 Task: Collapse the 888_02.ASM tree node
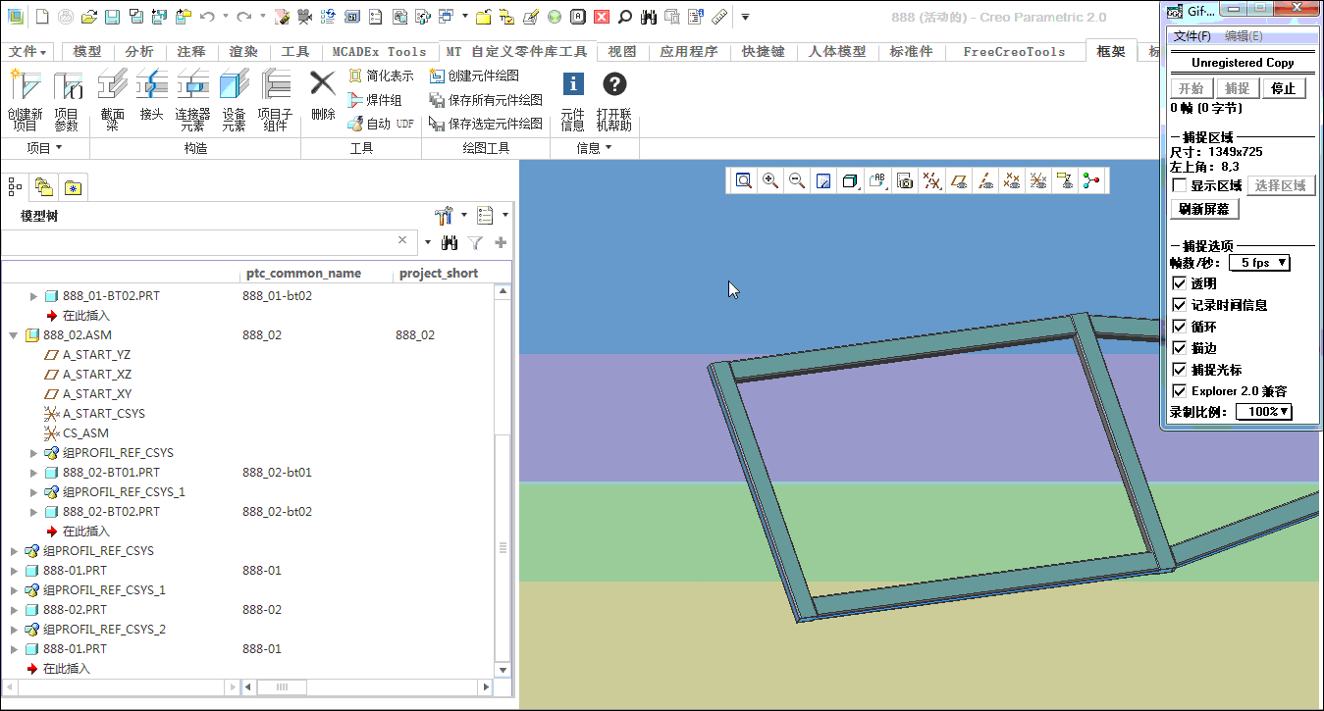[14, 335]
